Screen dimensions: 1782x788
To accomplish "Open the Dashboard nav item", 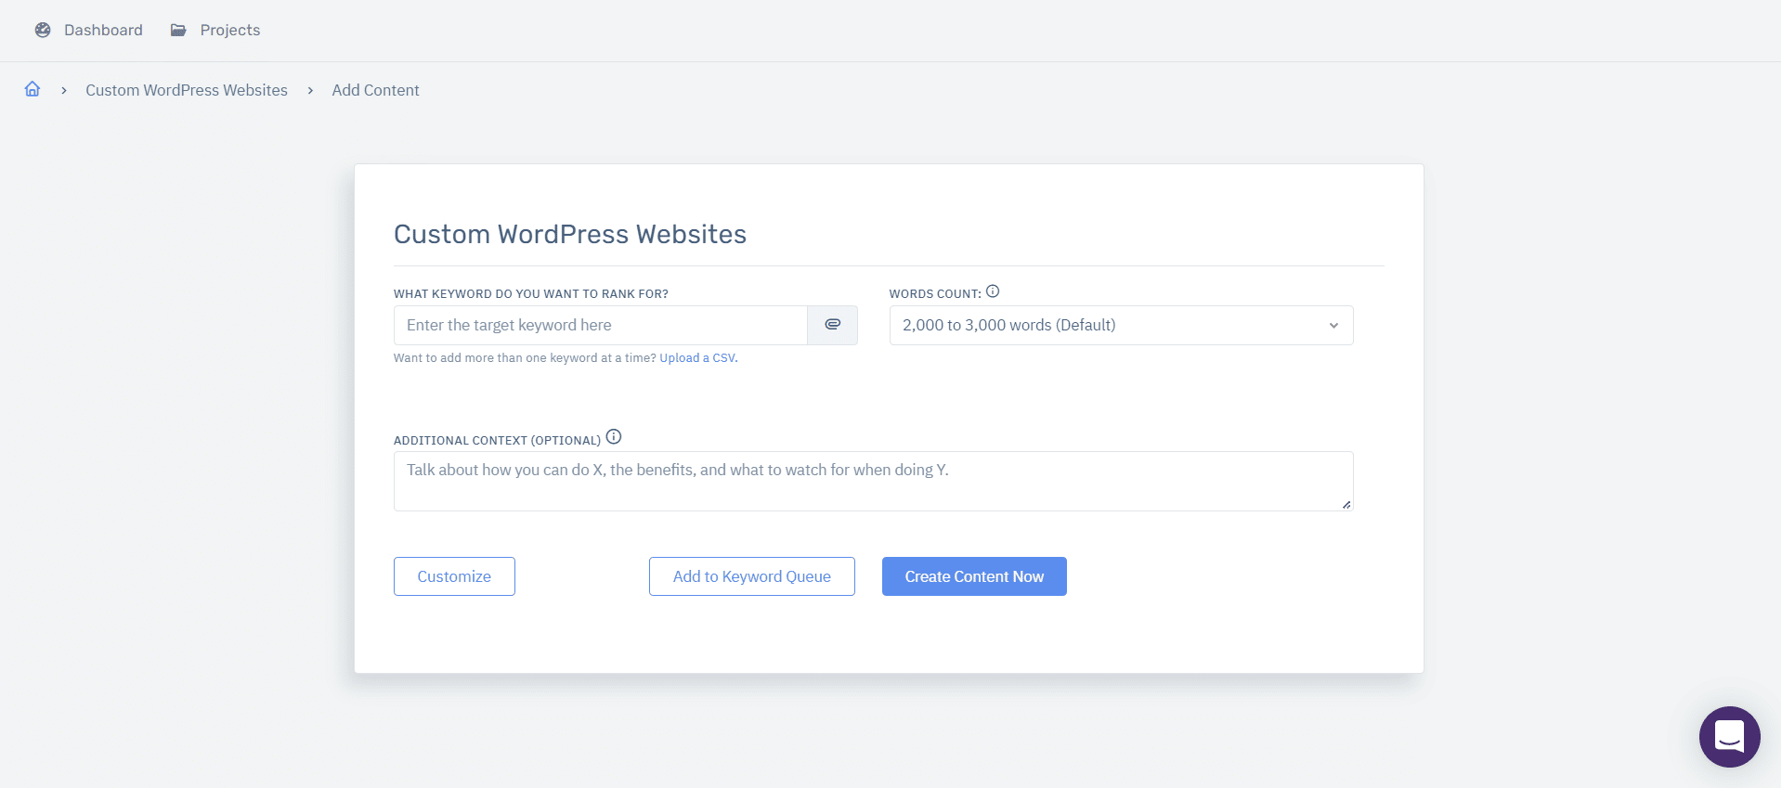I will coord(89,30).
